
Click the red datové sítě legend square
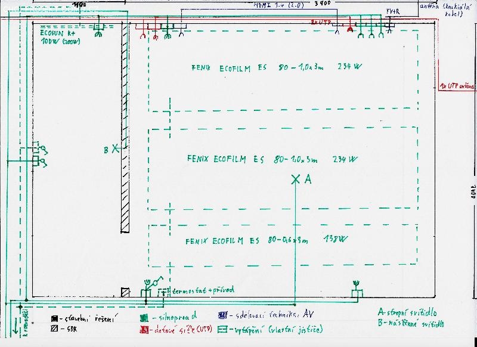pyautogui.click(x=144, y=330)
